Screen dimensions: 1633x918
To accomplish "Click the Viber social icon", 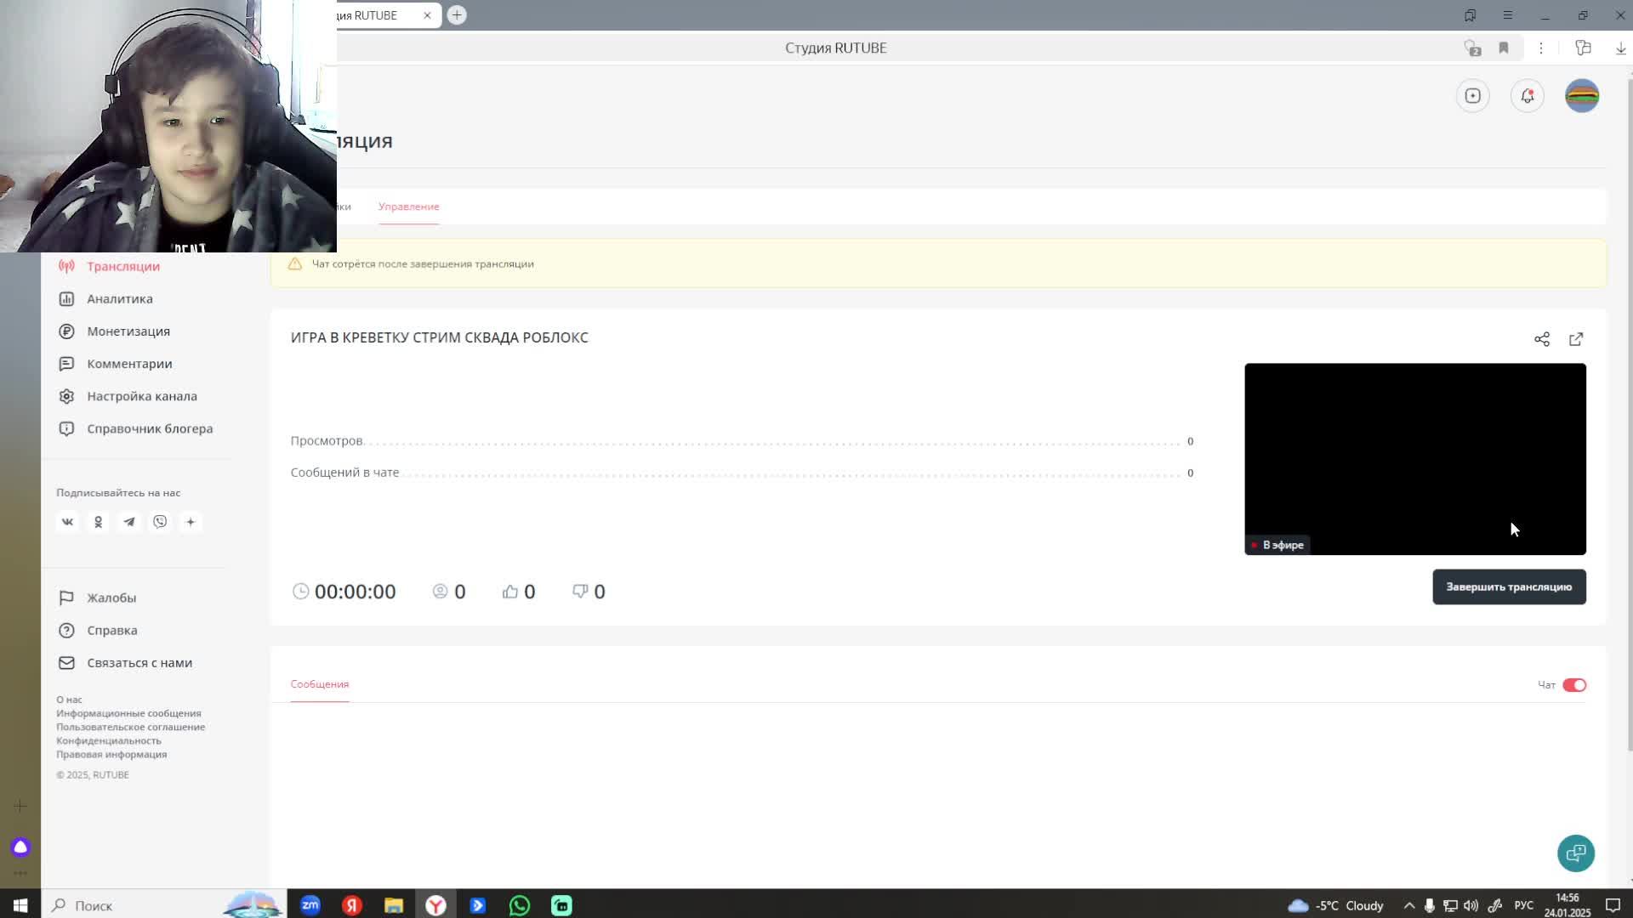I will coord(160,522).
